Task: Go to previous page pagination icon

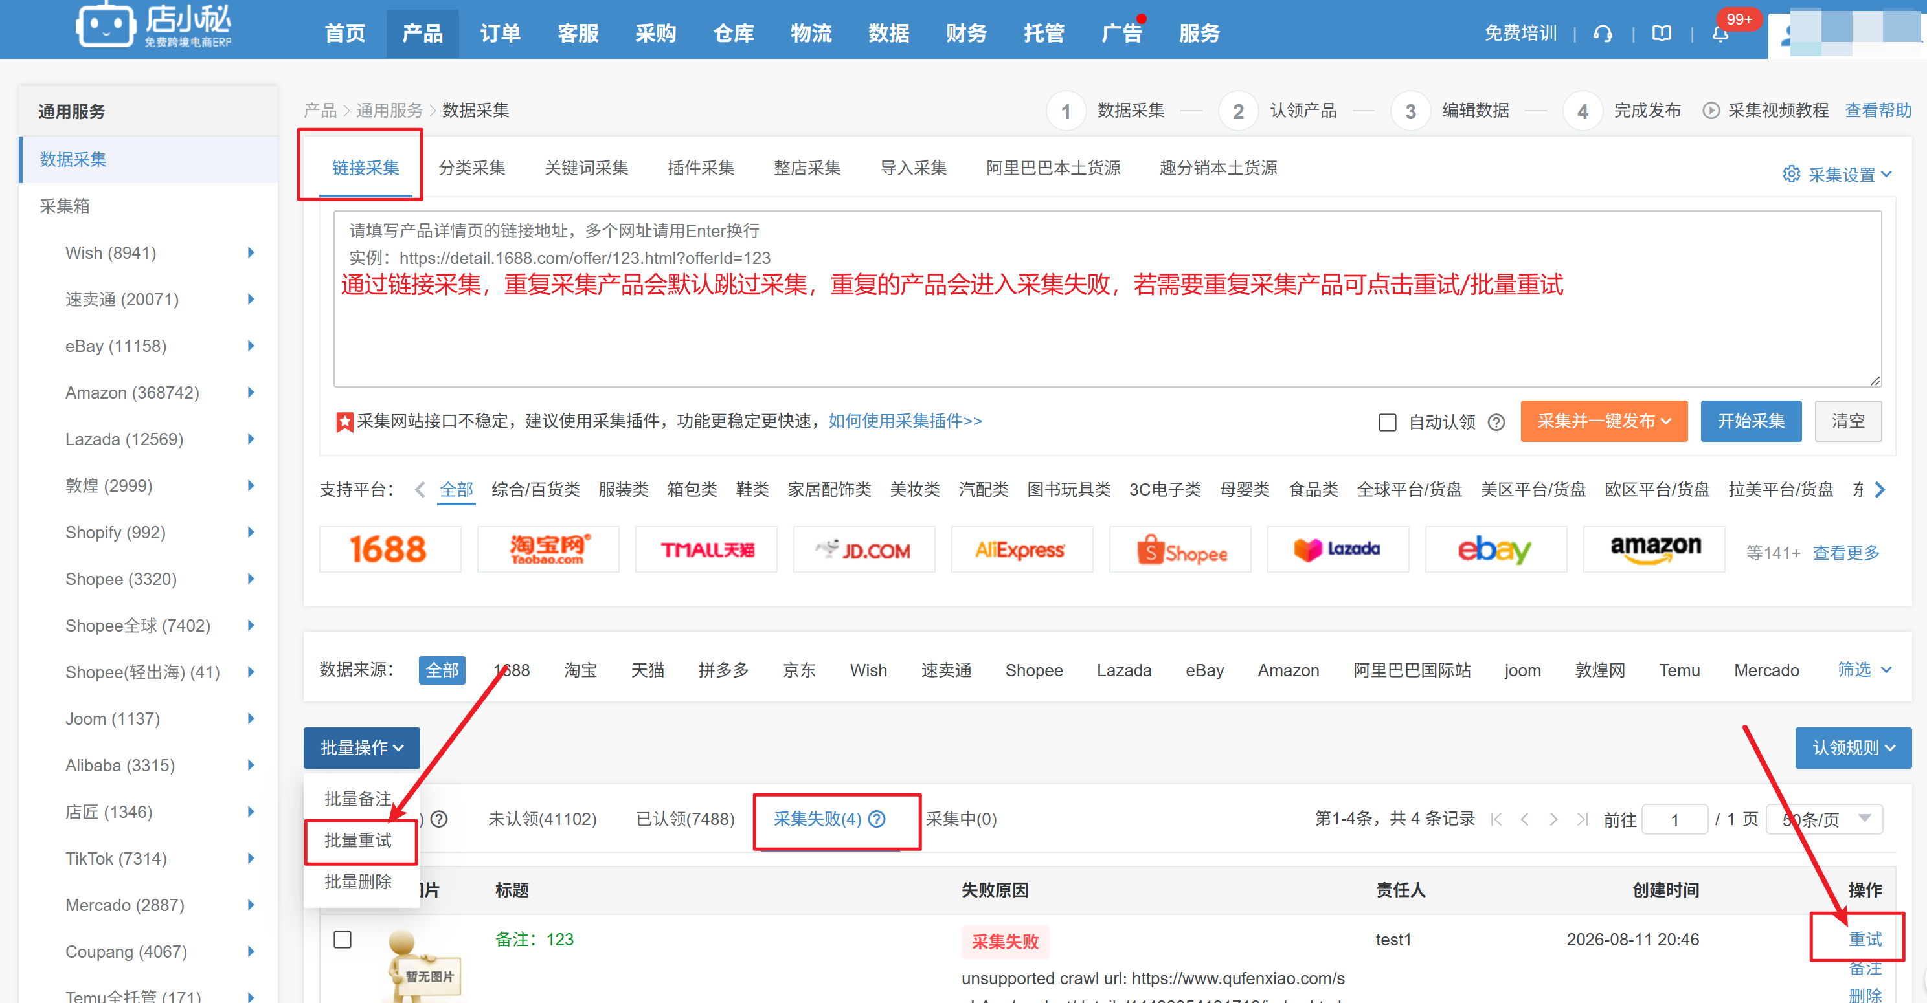Action: click(1524, 819)
